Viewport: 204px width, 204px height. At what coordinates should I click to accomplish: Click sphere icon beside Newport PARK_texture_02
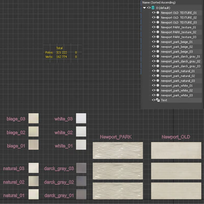point(158,32)
